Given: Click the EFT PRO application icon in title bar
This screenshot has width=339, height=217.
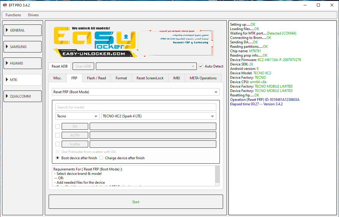Looking at the screenshot, I should coord(5,5).
